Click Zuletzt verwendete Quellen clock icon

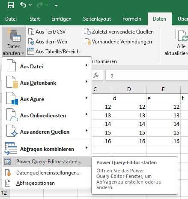87,31
